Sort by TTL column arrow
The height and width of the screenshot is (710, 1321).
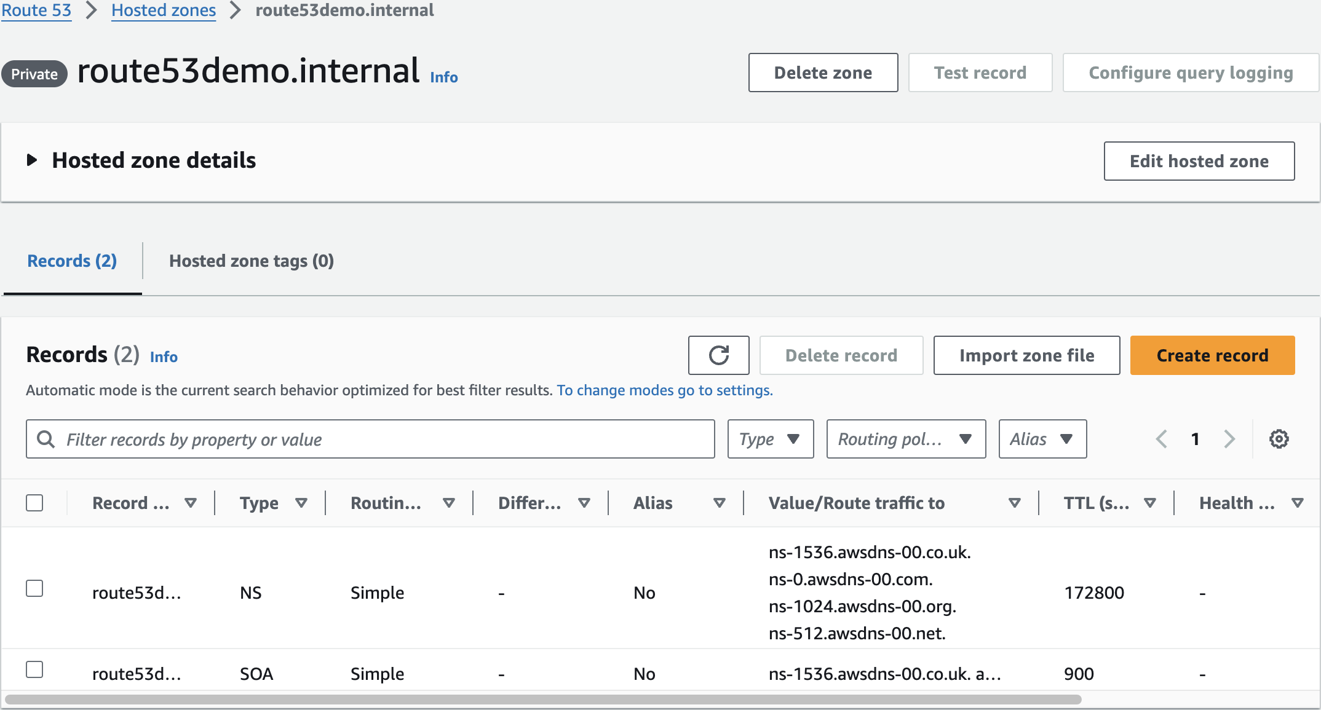(1149, 503)
